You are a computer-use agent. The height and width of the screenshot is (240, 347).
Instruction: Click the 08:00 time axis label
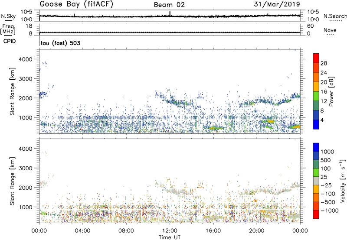click(x=126, y=231)
